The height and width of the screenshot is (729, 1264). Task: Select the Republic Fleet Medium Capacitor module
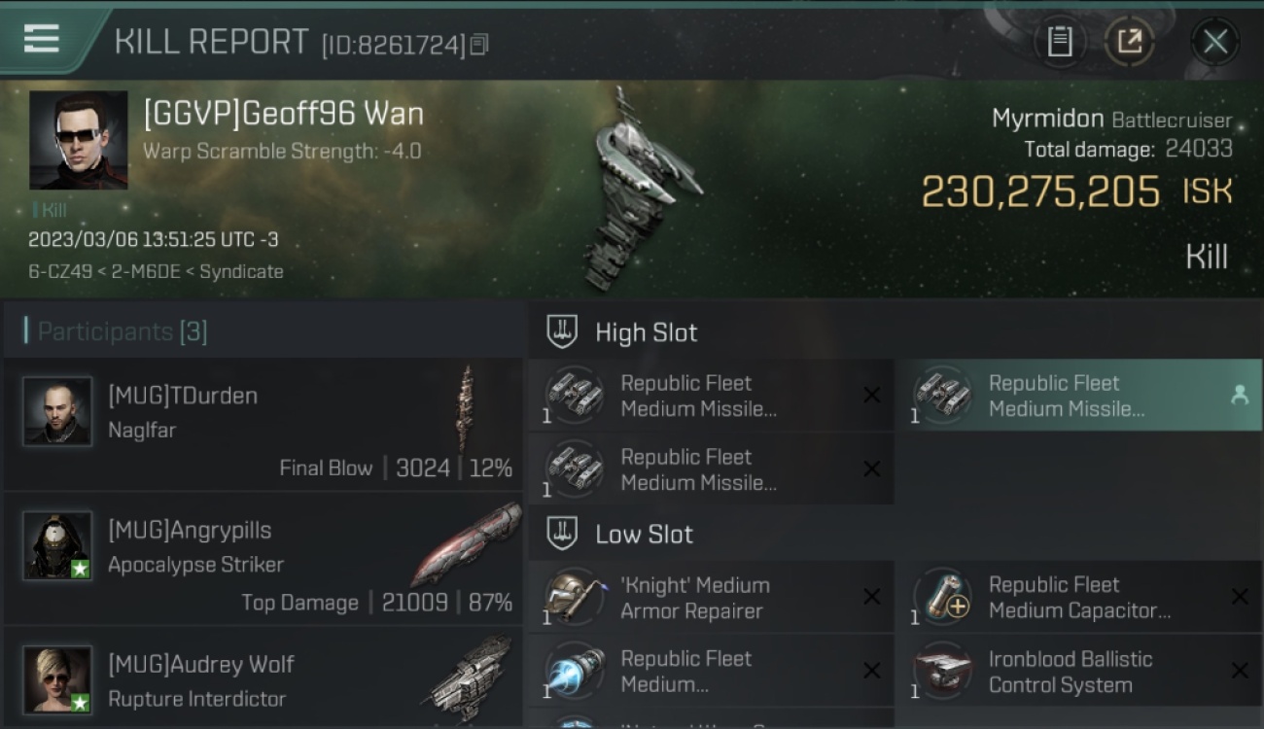(1077, 598)
